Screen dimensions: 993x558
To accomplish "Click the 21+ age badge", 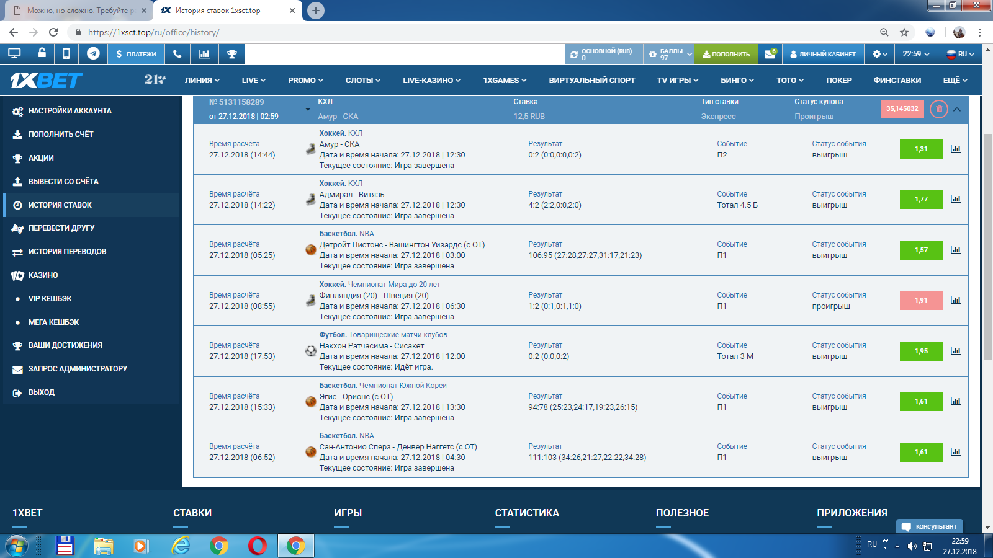I will click(x=155, y=79).
